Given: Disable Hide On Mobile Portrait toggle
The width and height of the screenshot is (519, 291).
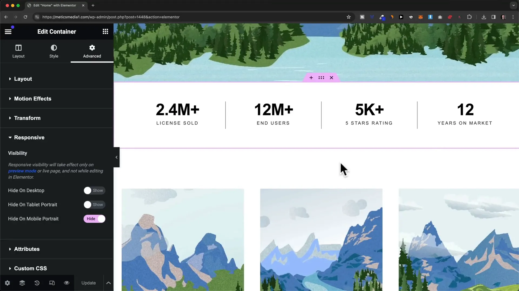Looking at the screenshot, I should click(x=94, y=219).
